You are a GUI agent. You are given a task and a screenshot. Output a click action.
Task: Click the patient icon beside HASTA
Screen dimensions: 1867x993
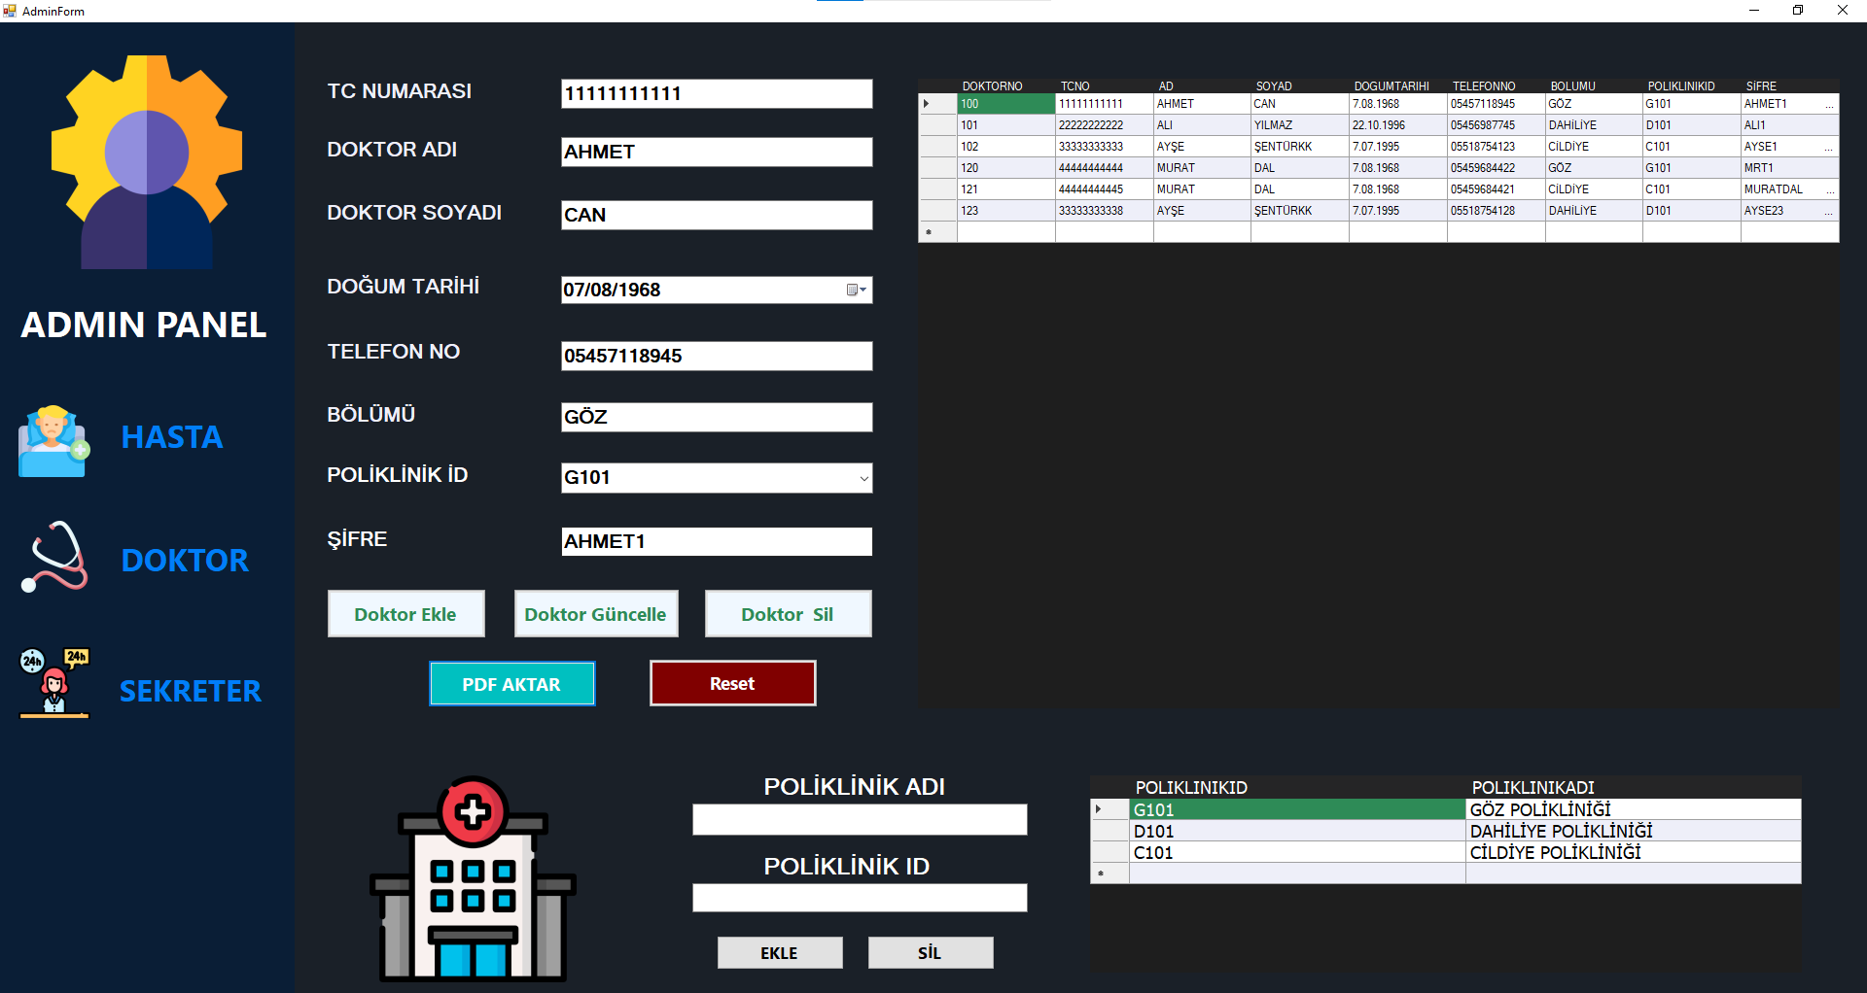(x=53, y=440)
